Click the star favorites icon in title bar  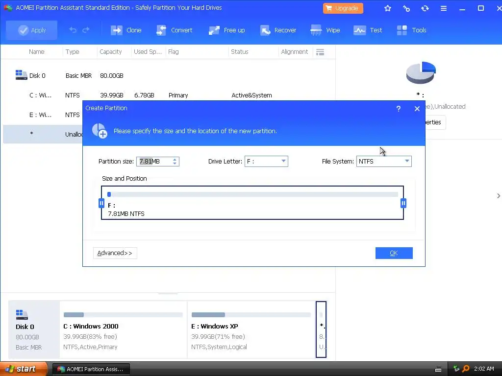click(388, 8)
